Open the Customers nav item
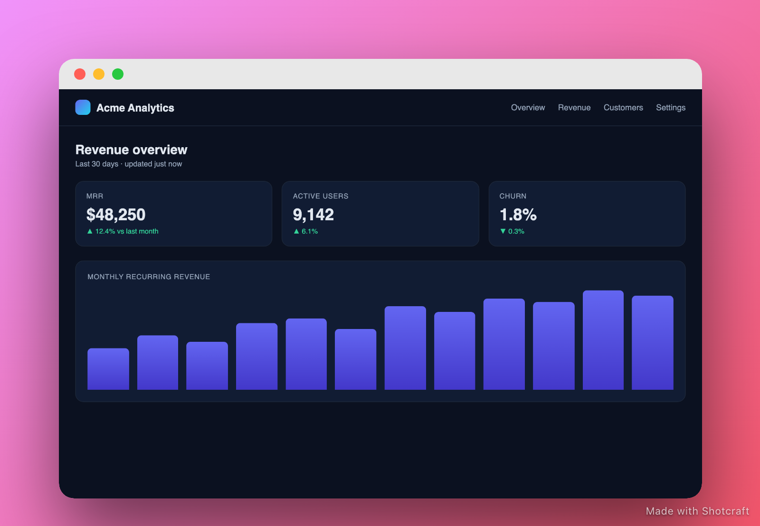This screenshot has height=526, width=760. 623,108
